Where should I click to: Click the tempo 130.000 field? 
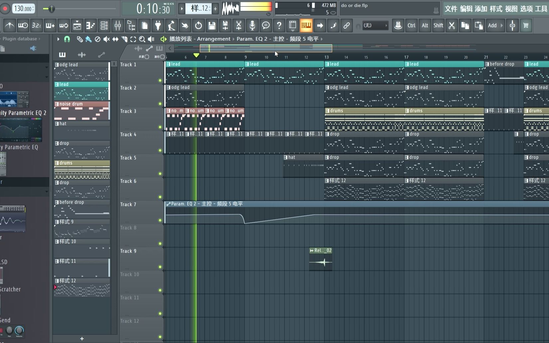23,9
